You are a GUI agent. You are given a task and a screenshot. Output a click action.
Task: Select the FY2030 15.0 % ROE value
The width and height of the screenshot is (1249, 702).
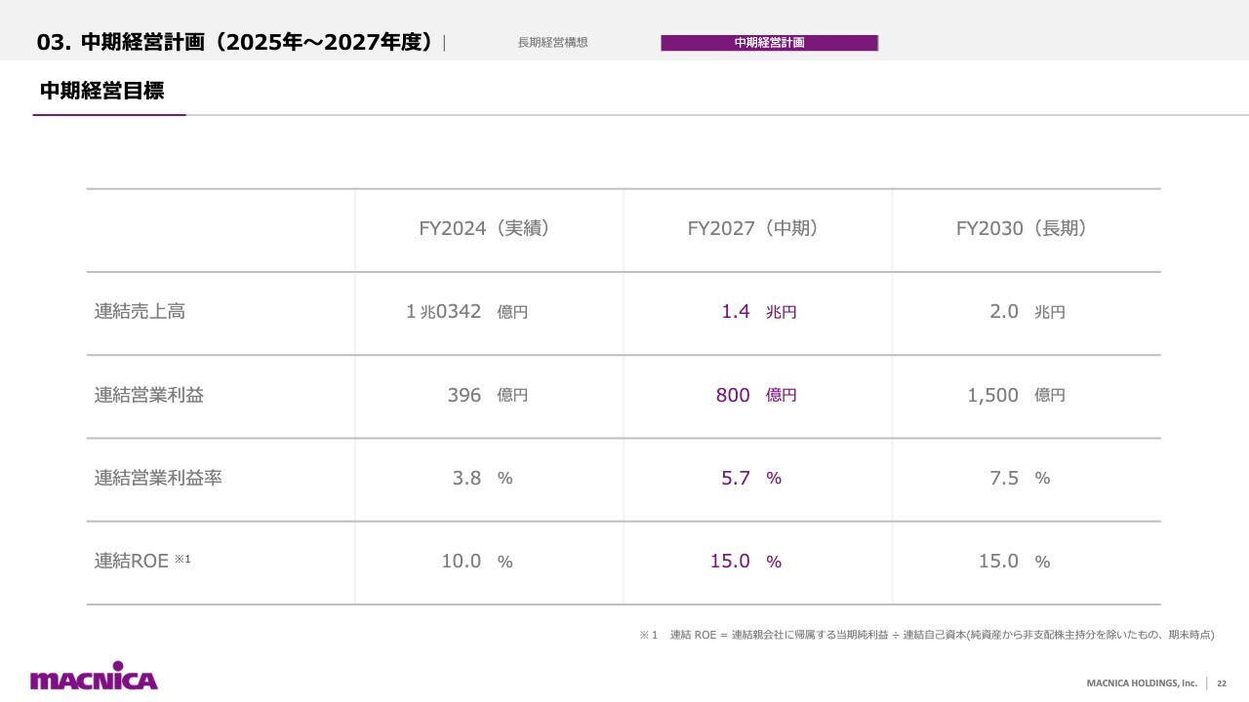click(x=1015, y=561)
